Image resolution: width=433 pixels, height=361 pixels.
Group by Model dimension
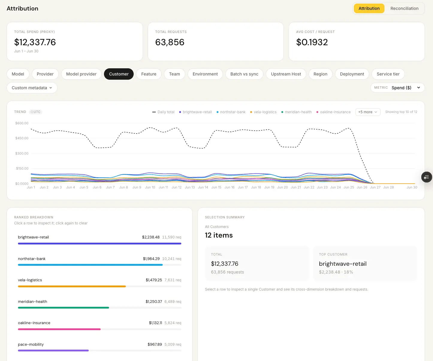tap(18, 74)
